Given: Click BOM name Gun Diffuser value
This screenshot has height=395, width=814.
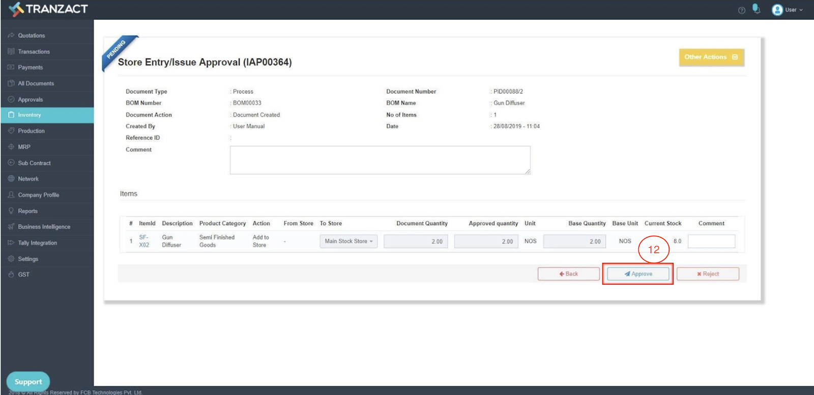Looking at the screenshot, I should click(x=509, y=103).
